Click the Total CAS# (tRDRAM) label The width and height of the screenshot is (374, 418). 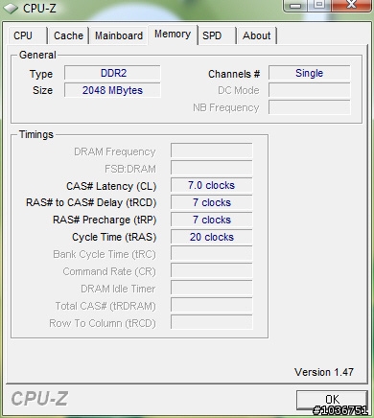click(x=105, y=306)
